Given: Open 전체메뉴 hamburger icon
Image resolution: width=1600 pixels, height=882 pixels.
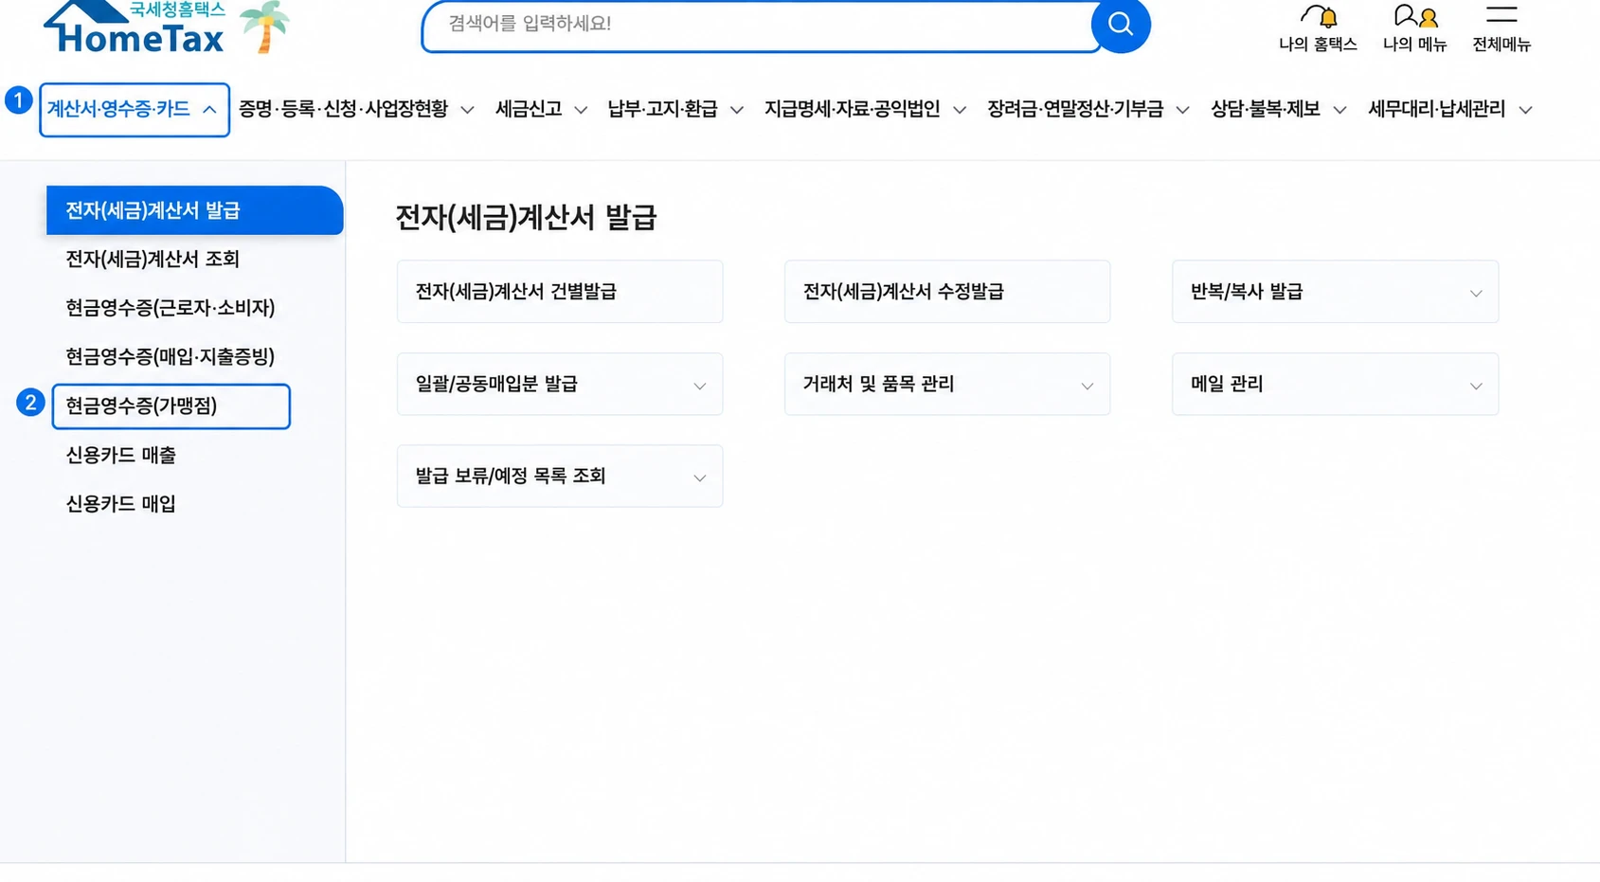Looking at the screenshot, I should pos(1501,14).
